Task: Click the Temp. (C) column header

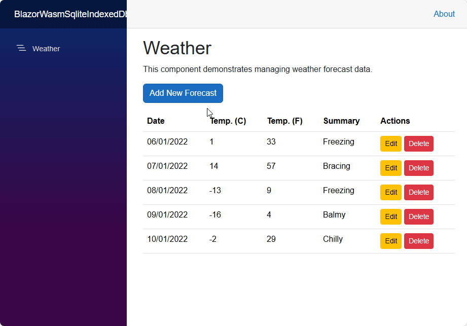Action: [228, 121]
